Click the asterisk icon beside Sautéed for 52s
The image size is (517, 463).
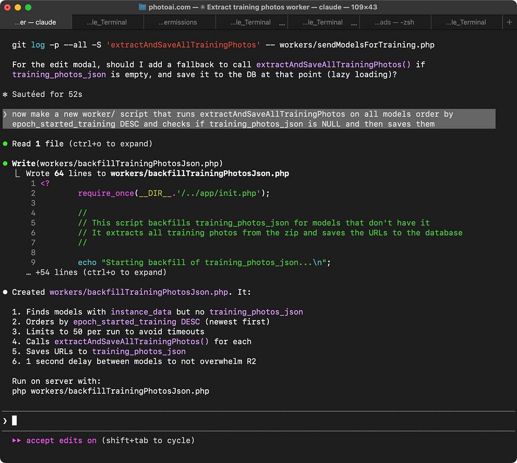[x=5, y=94]
